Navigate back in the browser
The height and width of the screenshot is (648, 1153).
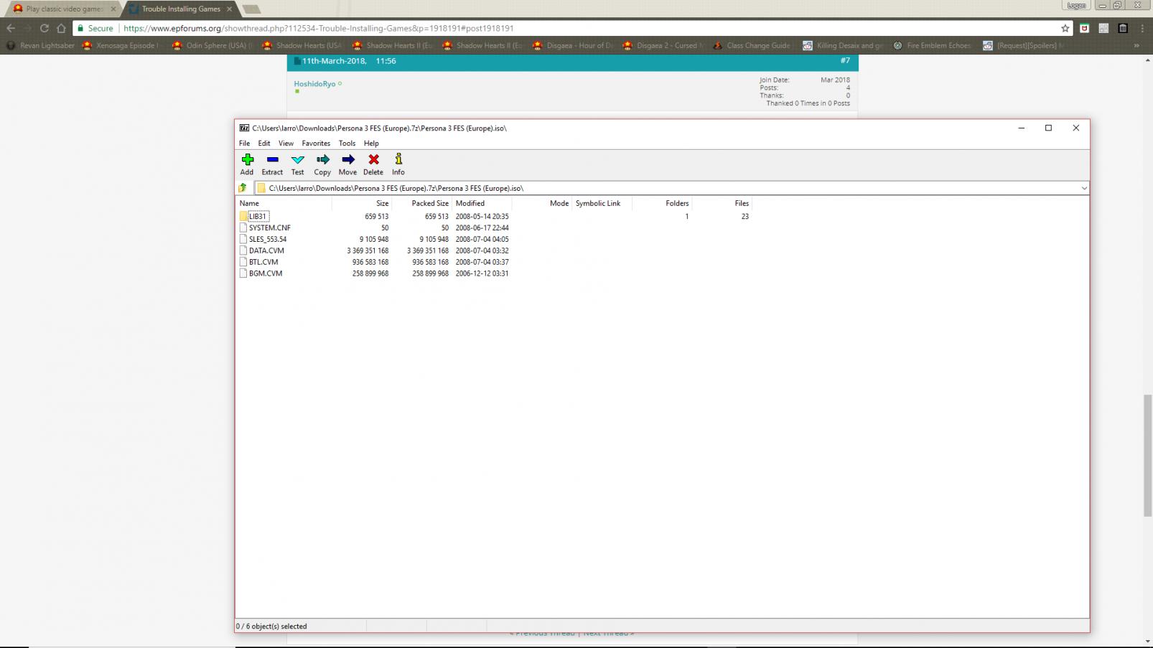coord(10,28)
